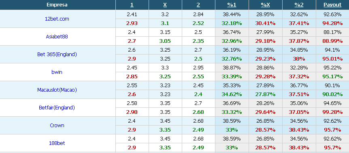The width and height of the screenshot is (349, 153).
Task: Sort by the column 1 header
Action: click(132, 5)
